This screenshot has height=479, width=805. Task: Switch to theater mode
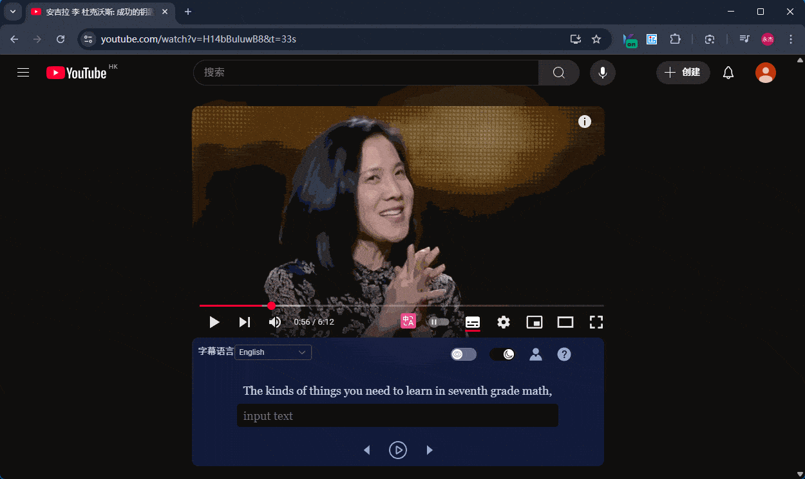565,322
